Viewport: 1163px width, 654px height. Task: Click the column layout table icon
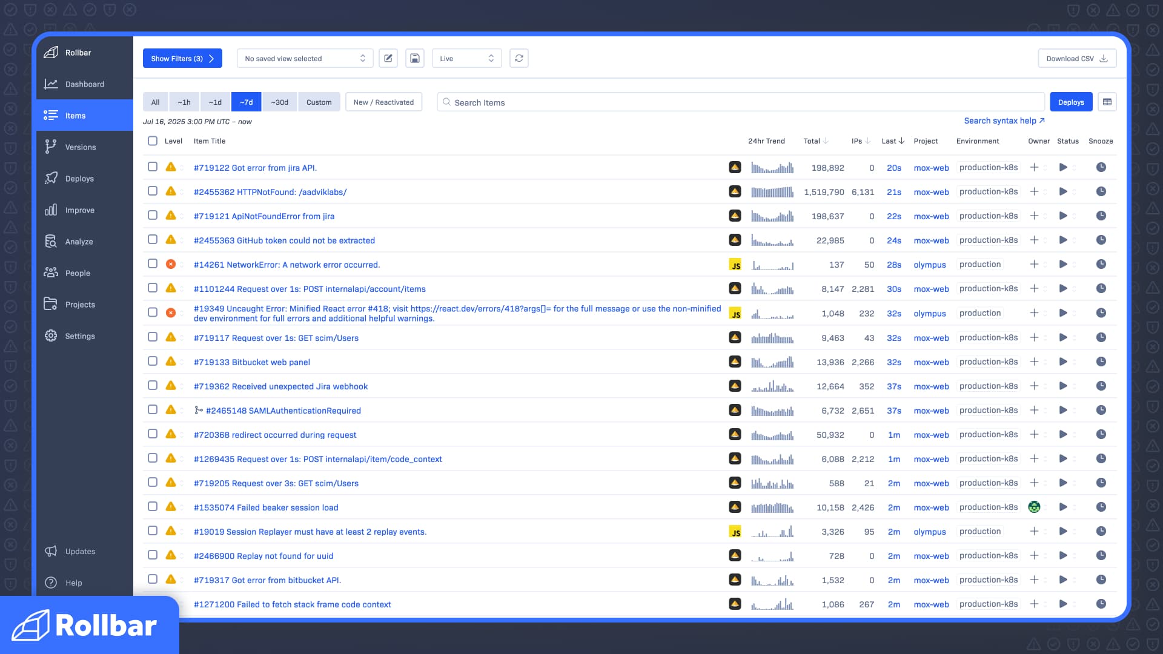(1107, 102)
